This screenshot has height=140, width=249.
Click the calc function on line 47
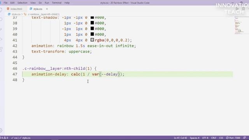click(76, 74)
